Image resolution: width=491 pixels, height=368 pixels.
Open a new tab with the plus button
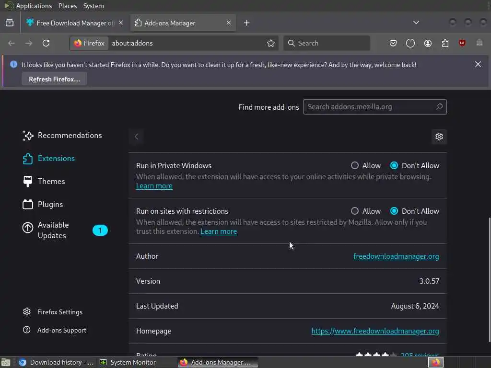point(247,23)
